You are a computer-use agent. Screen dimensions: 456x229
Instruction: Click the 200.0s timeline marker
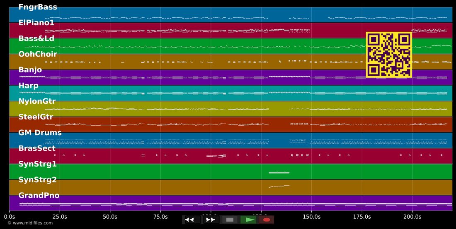412,217
